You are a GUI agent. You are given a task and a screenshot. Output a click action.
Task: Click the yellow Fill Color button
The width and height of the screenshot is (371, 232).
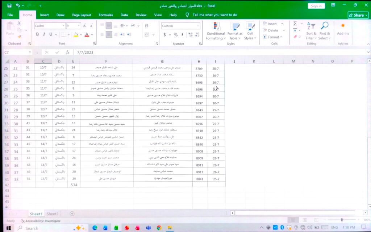(76, 34)
